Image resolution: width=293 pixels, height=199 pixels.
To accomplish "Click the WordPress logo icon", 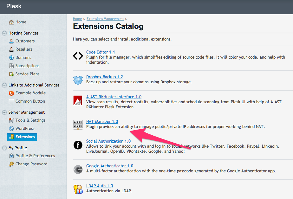I will tap(11, 128).
